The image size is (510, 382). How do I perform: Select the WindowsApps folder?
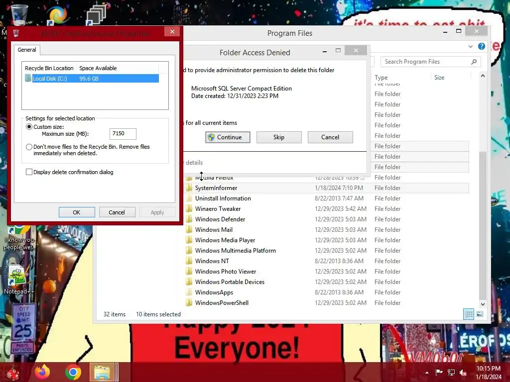coord(214,292)
